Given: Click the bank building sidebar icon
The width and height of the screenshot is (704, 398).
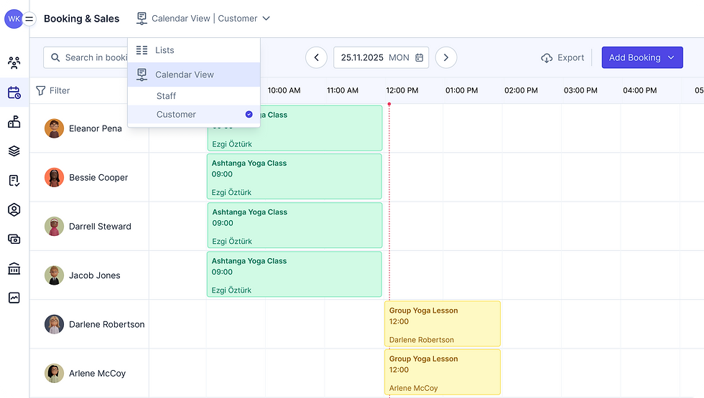Looking at the screenshot, I should (x=14, y=269).
